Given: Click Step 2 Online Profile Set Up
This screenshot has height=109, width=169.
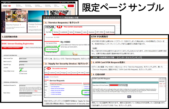Looking at the screenshot, I should tap(34, 48).
